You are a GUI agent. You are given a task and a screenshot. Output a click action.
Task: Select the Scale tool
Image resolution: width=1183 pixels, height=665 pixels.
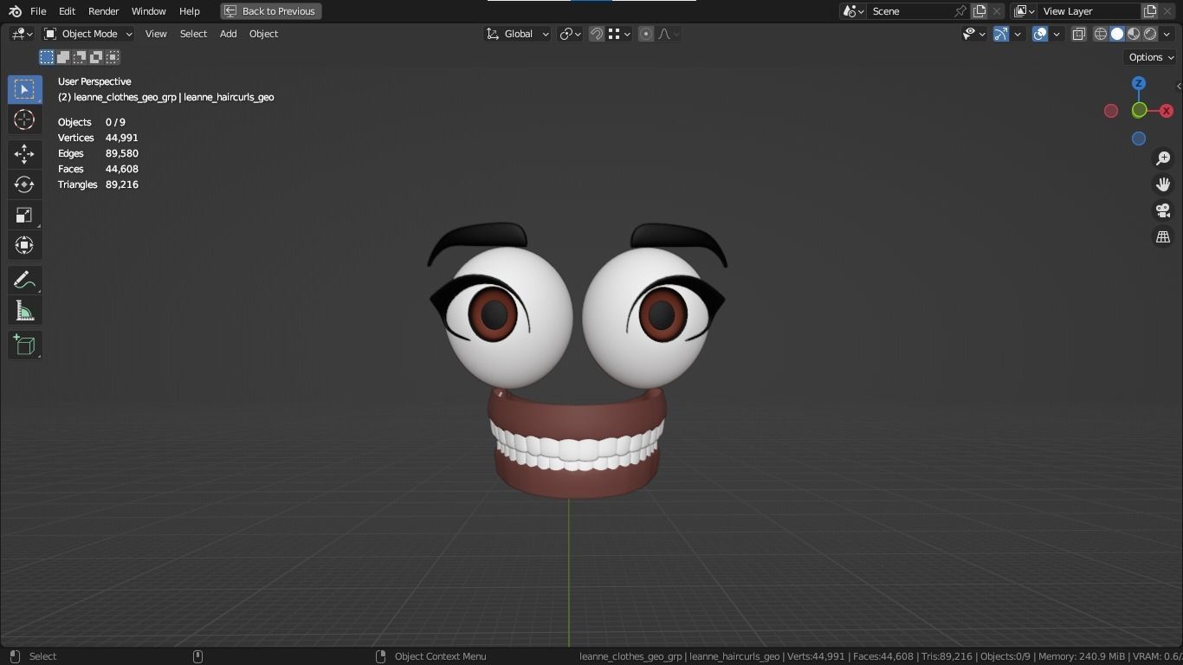coord(24,215)
